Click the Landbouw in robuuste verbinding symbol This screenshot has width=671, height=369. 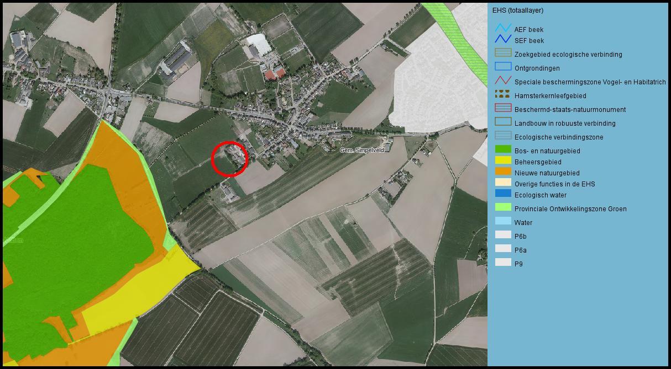point(503,122)
